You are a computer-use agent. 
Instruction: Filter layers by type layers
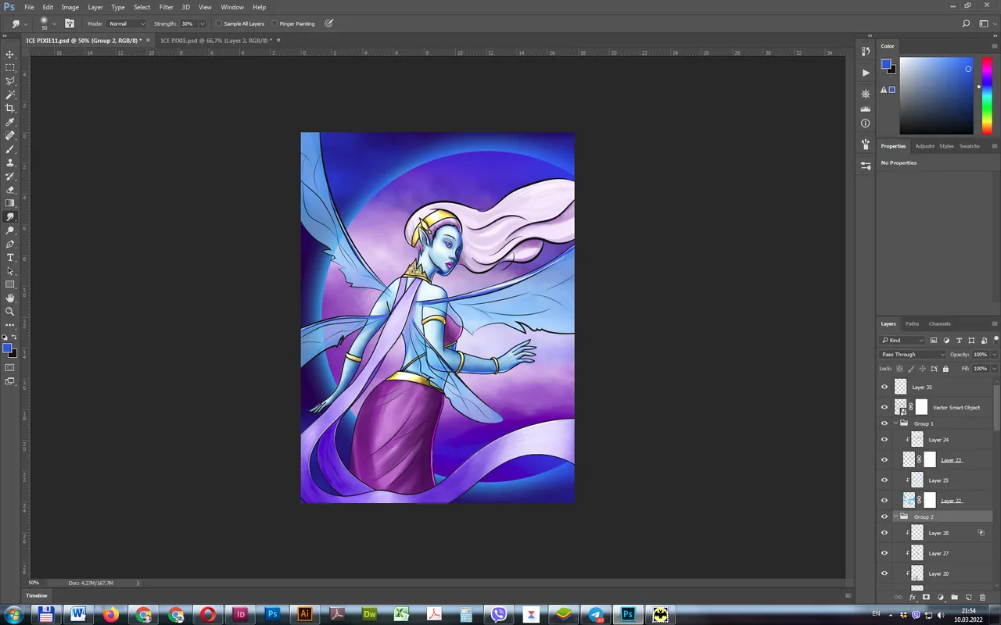pos(959,341)
